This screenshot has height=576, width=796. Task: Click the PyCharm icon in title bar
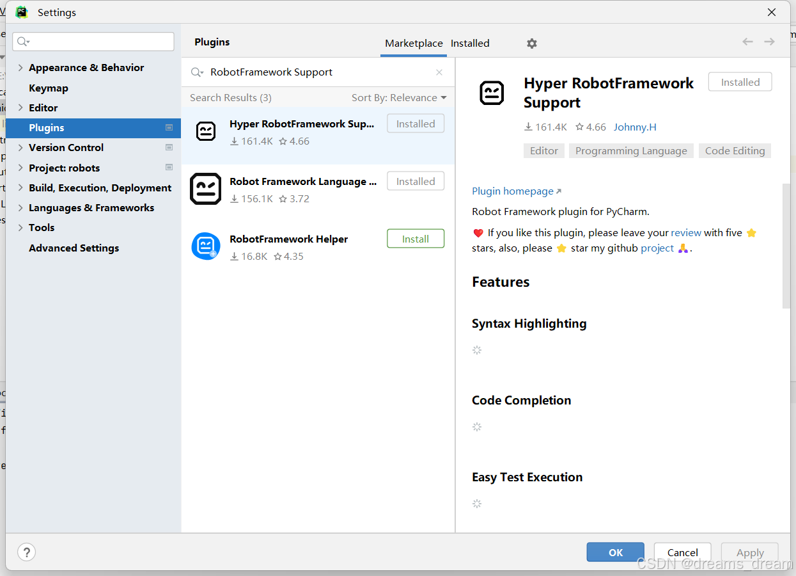point(22,12)
